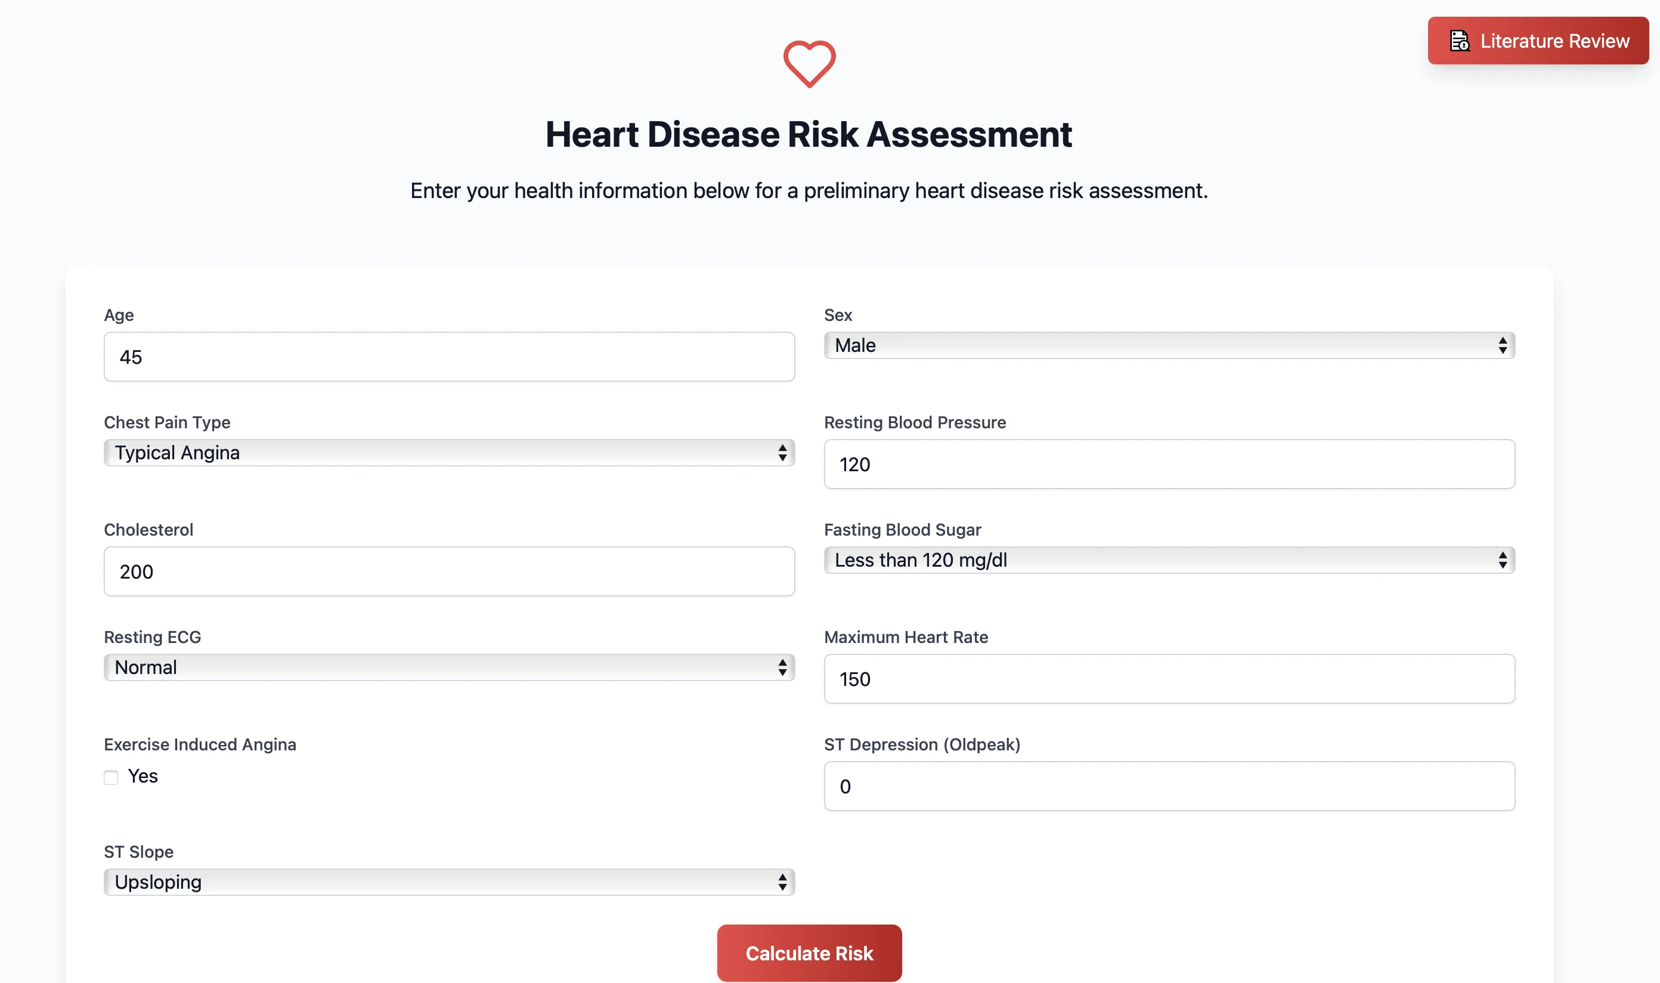
Task: Click the Cholesterol label
Action: pos(148,530)
